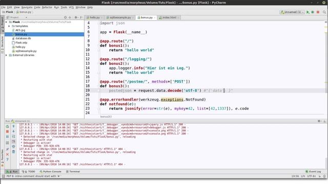
Task: Open Project panel settings gear
Action: pos(76,17)
